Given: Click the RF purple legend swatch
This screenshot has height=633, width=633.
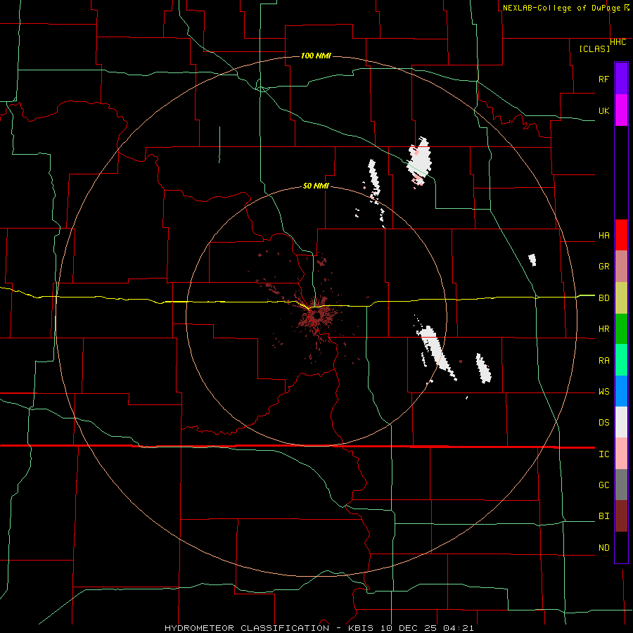Looking at the screenshot, I should coord(621,79).
